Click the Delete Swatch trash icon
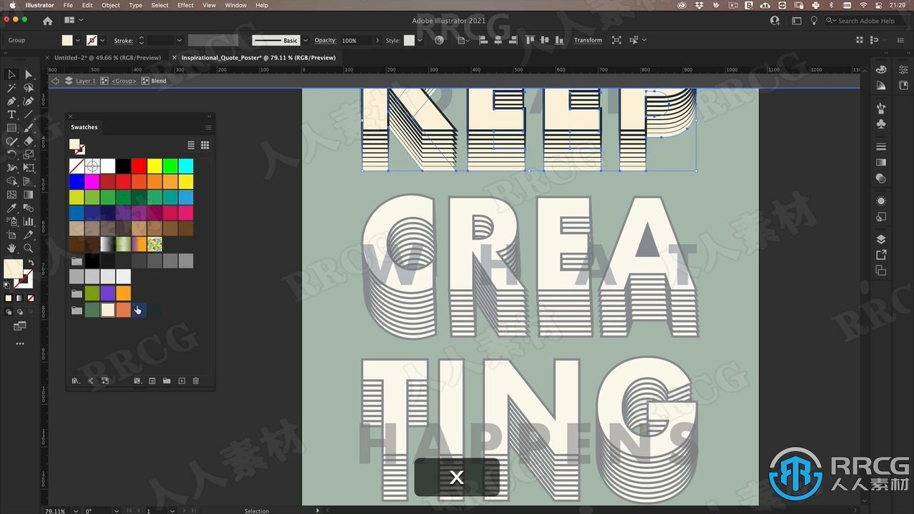 (x=196, y=381)
